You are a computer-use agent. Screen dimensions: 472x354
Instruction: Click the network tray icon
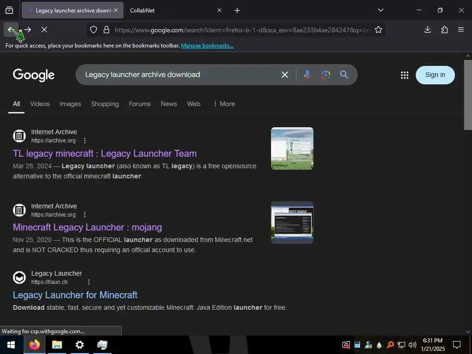pos(401,345)
